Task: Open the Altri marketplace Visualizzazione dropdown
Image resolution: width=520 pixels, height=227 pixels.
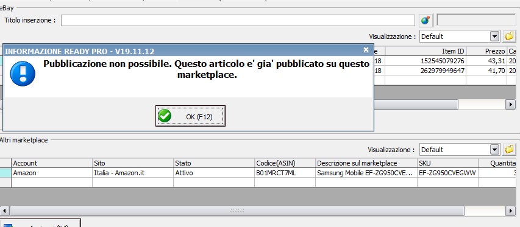Action: click(x=495, y=150)
